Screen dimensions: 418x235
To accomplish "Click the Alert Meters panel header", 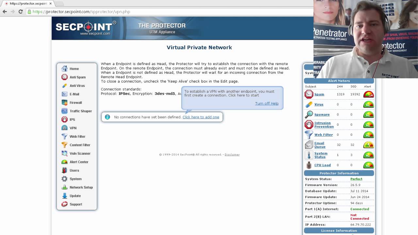I will pyautogui.click(x=339, y=81).
